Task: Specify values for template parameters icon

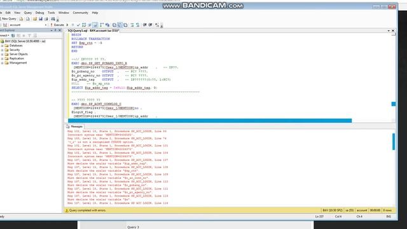Action: coord(157,25)
